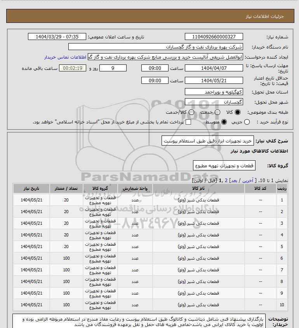
Task: Click the response deadline hour field 09:00
Action: click(155, 68)
